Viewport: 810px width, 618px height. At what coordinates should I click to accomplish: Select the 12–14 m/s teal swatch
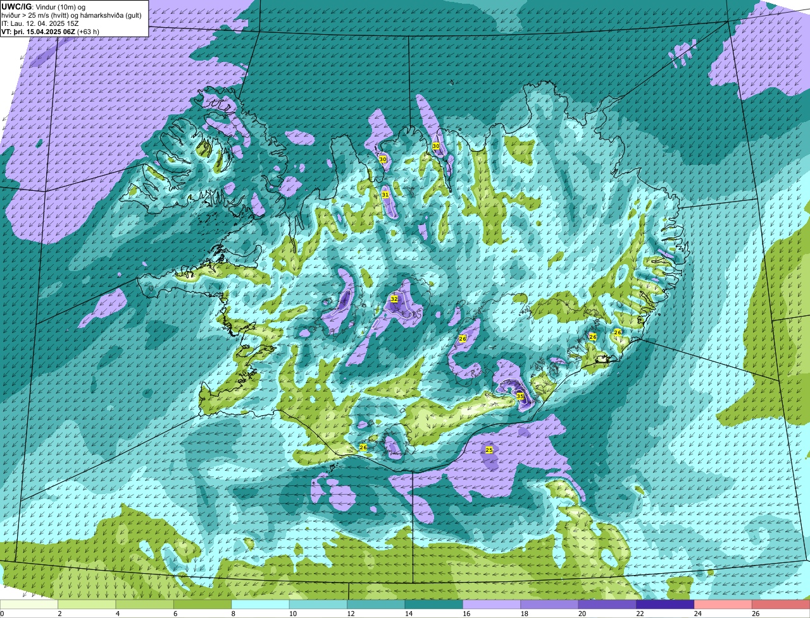tap(377, 604)
